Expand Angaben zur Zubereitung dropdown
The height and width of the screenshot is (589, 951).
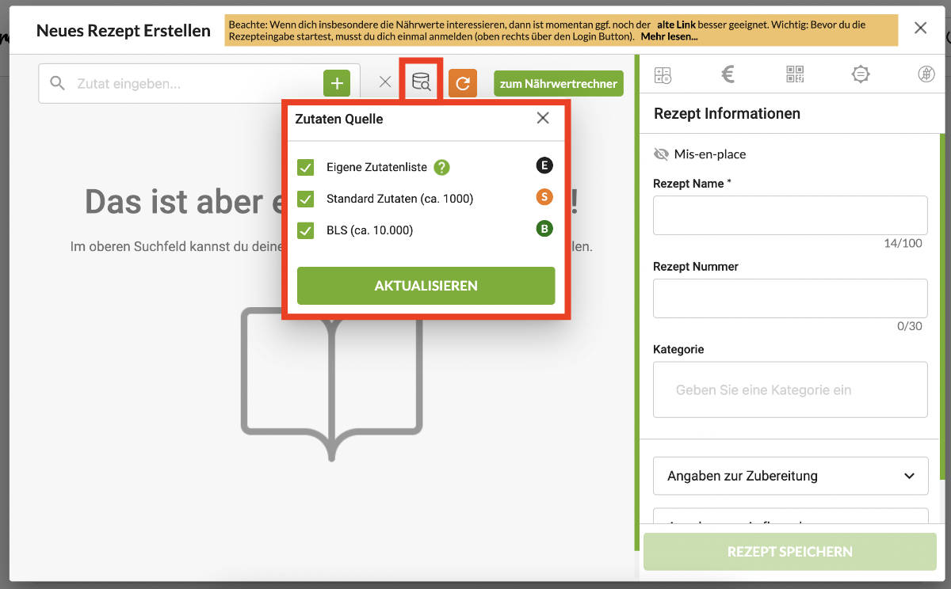point(790,476)
